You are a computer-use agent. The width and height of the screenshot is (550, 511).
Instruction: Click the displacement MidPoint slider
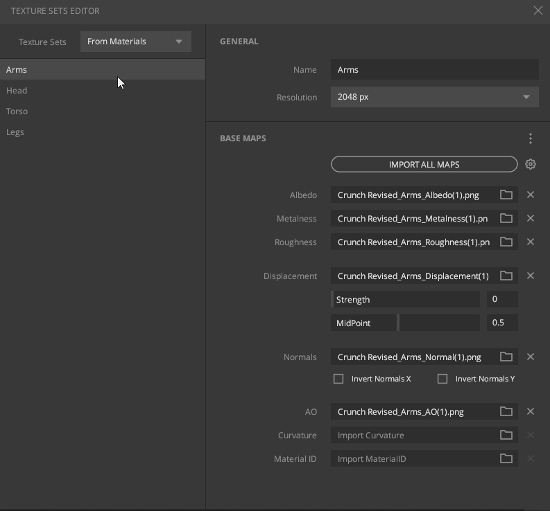click(x=406, y=323)
